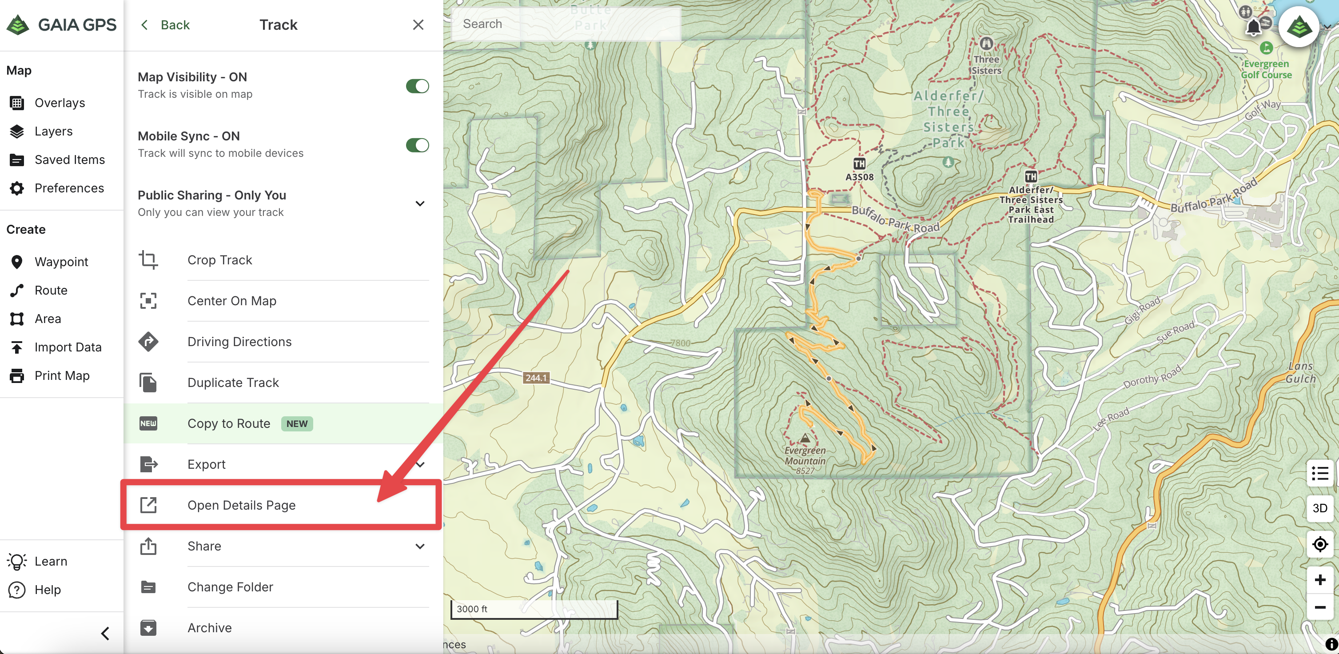Open Preferences gear icon
1339x654 pixels.
point(16,188)
